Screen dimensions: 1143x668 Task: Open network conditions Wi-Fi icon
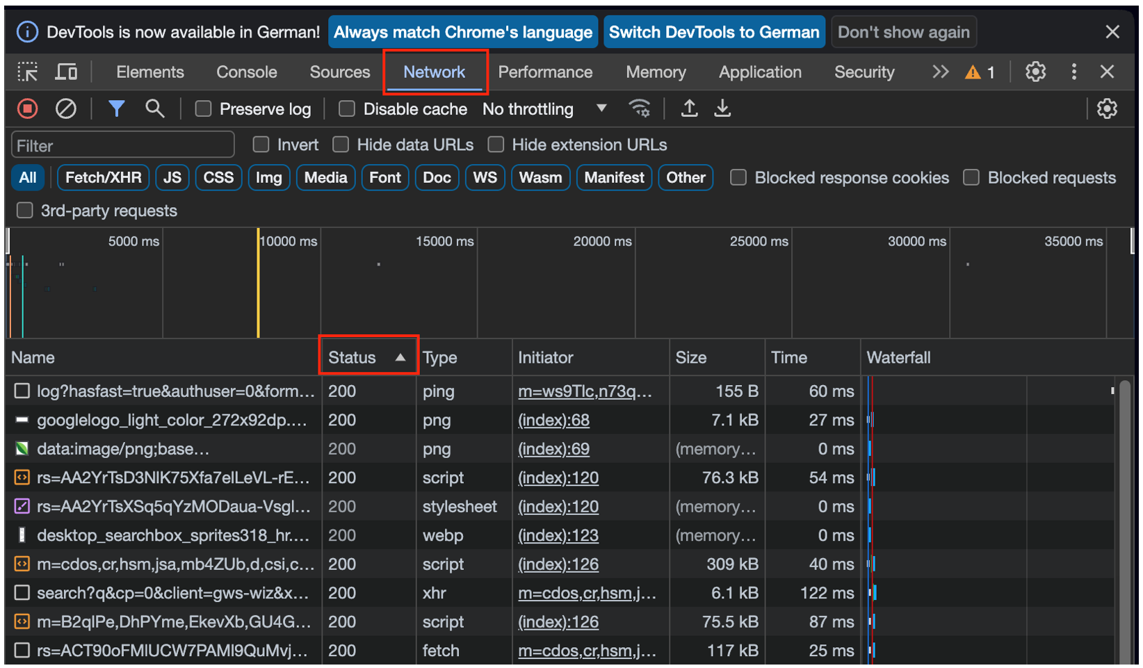(x=639, y=108)
